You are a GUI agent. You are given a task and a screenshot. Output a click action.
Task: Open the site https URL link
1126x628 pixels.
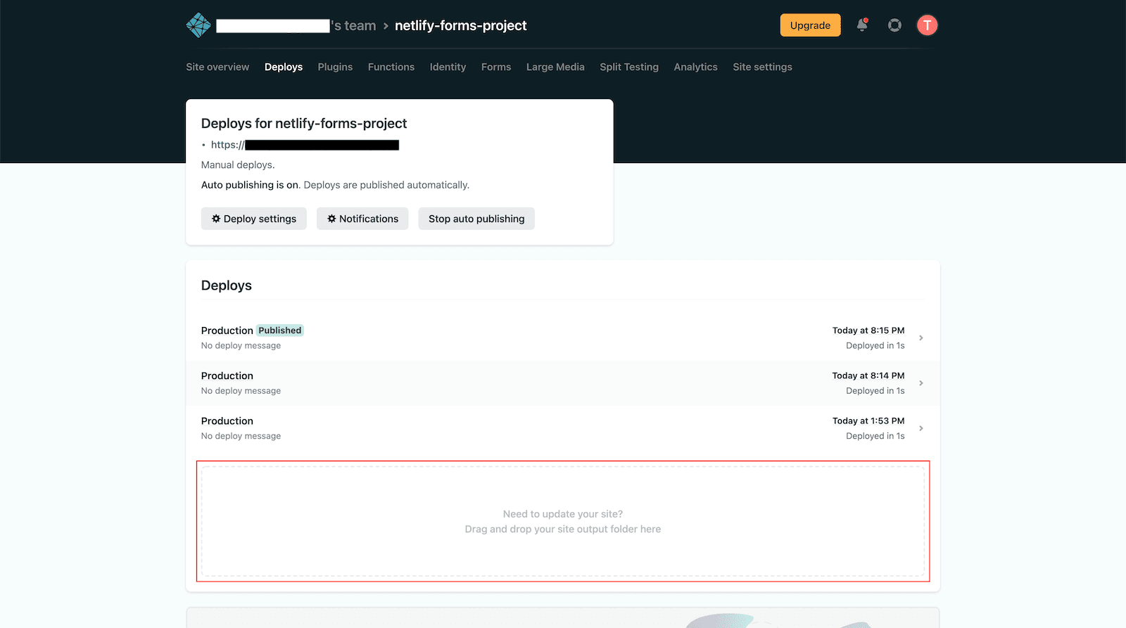305,145
